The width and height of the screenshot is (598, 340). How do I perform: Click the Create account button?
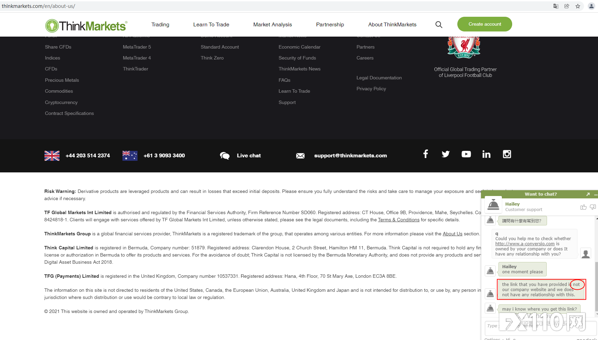[485, 24]
